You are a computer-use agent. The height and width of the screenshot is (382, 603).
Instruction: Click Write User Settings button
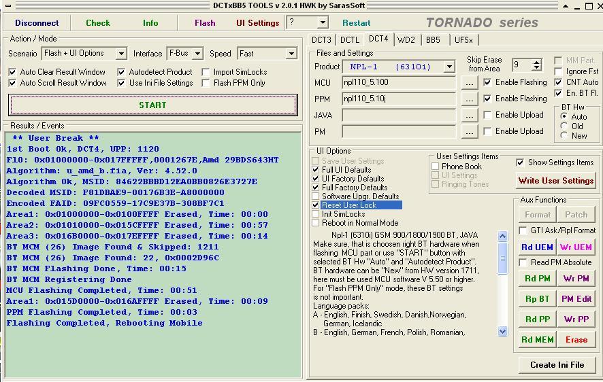coord(555,180)
